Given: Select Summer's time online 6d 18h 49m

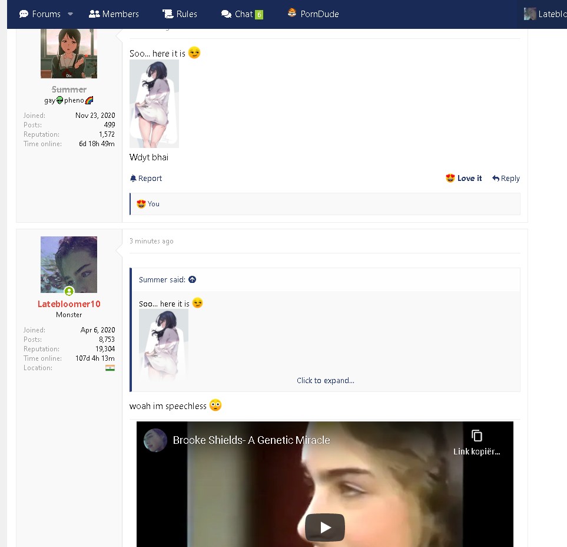Looking at the screenshot, I should point(97,144).
